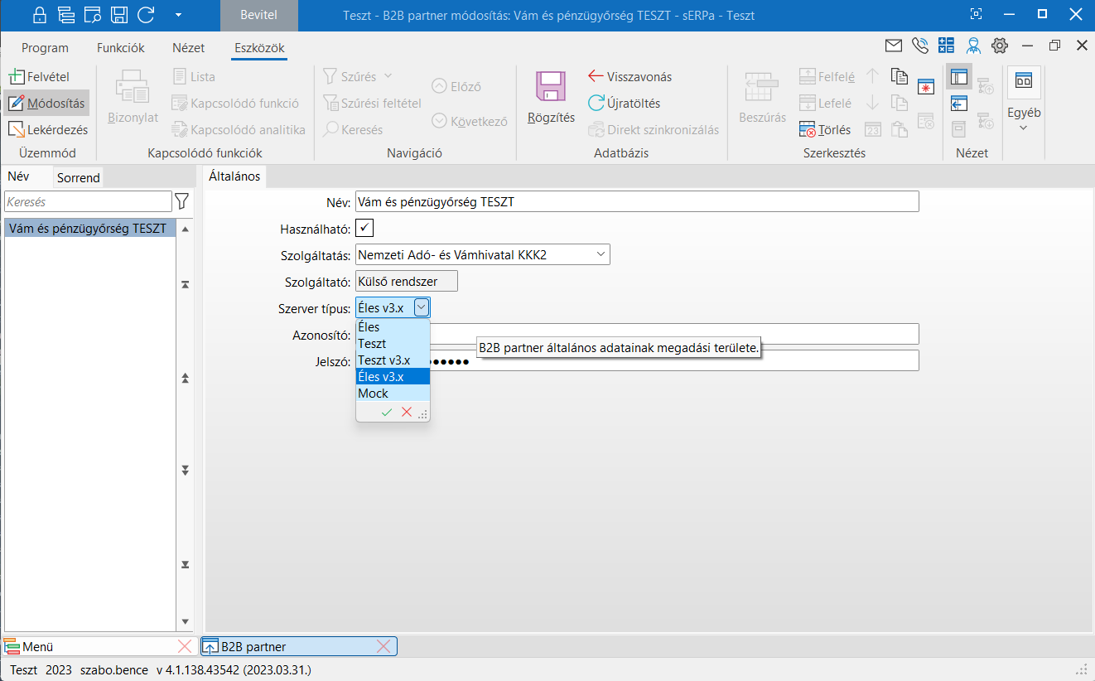1095x681 pixels.
Task: Switch to the Sorrend tab
Action: pyautogui.click(x=79, y=178)
